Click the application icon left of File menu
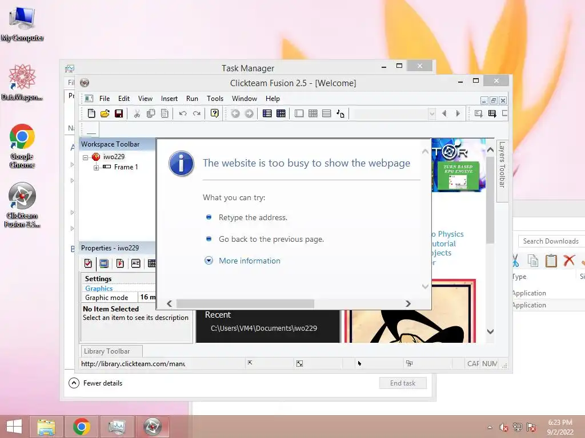The image size is (585, 438). pos(89,98)
